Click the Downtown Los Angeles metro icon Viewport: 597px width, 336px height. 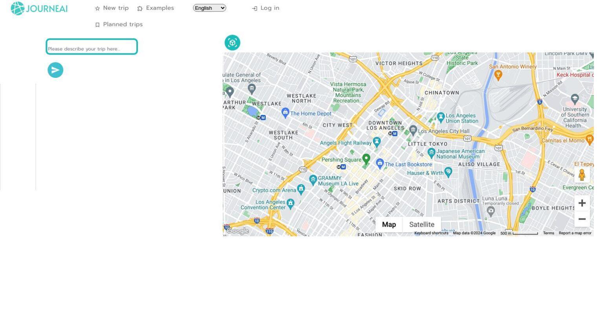[393, 134]
